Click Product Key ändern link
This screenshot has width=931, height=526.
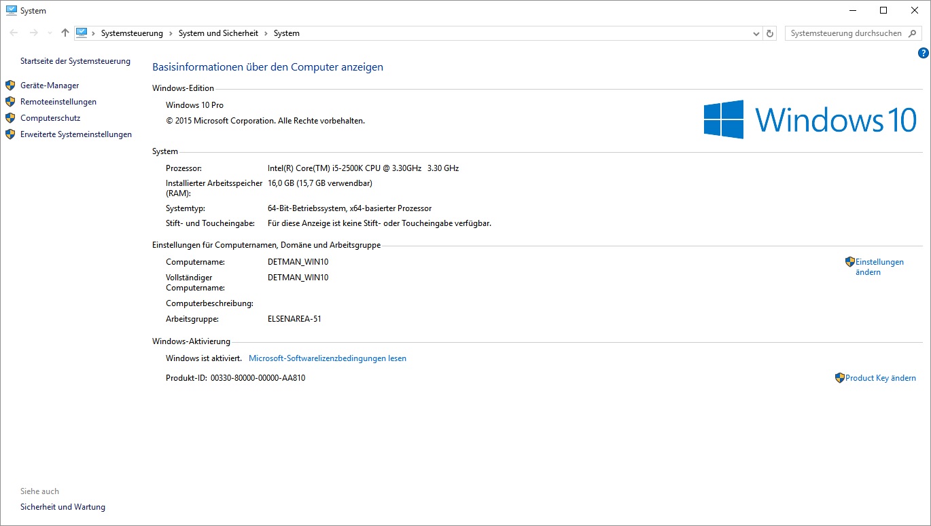(x=881, y=378)
